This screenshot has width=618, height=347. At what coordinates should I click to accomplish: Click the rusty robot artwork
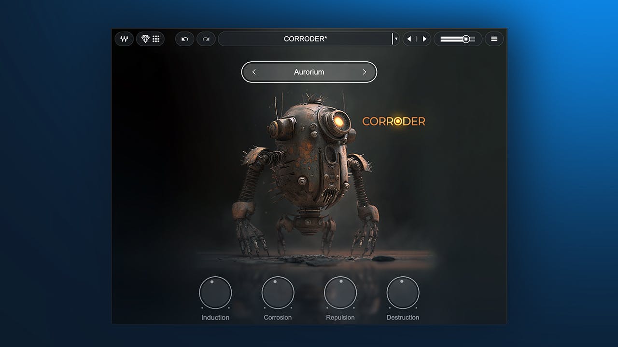(306, 173)
